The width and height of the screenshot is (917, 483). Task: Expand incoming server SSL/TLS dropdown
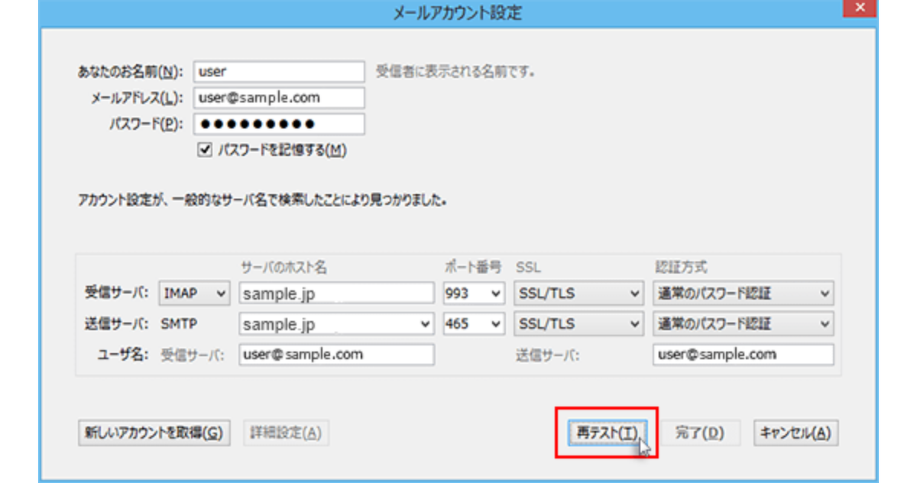tap(578, 293)
